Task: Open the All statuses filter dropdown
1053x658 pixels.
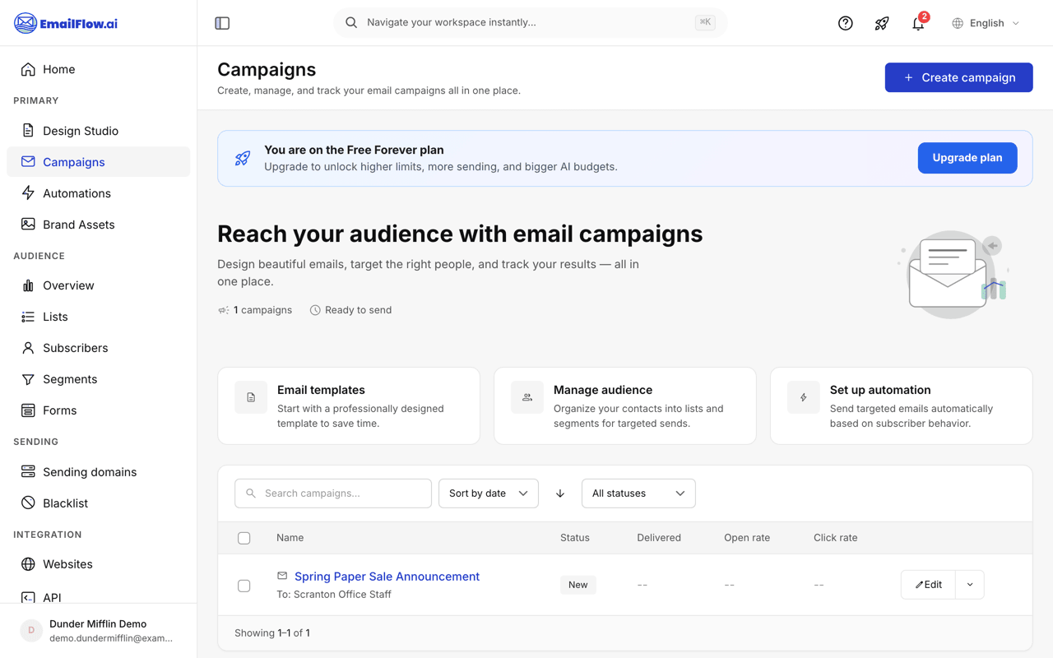Action: click(x=638, y=493)
